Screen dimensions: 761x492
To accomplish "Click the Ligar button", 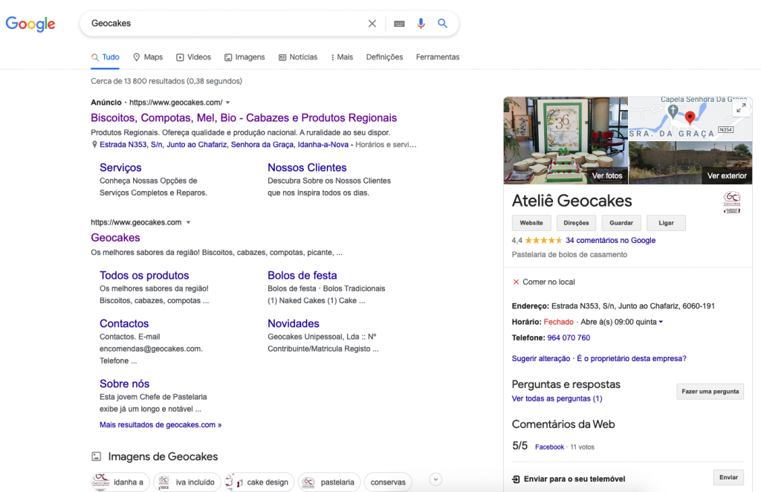I will (x=666, y=223).
